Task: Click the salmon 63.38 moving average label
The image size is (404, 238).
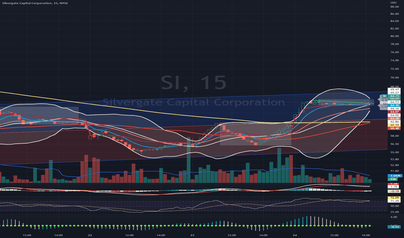Action: pos(394,119)
